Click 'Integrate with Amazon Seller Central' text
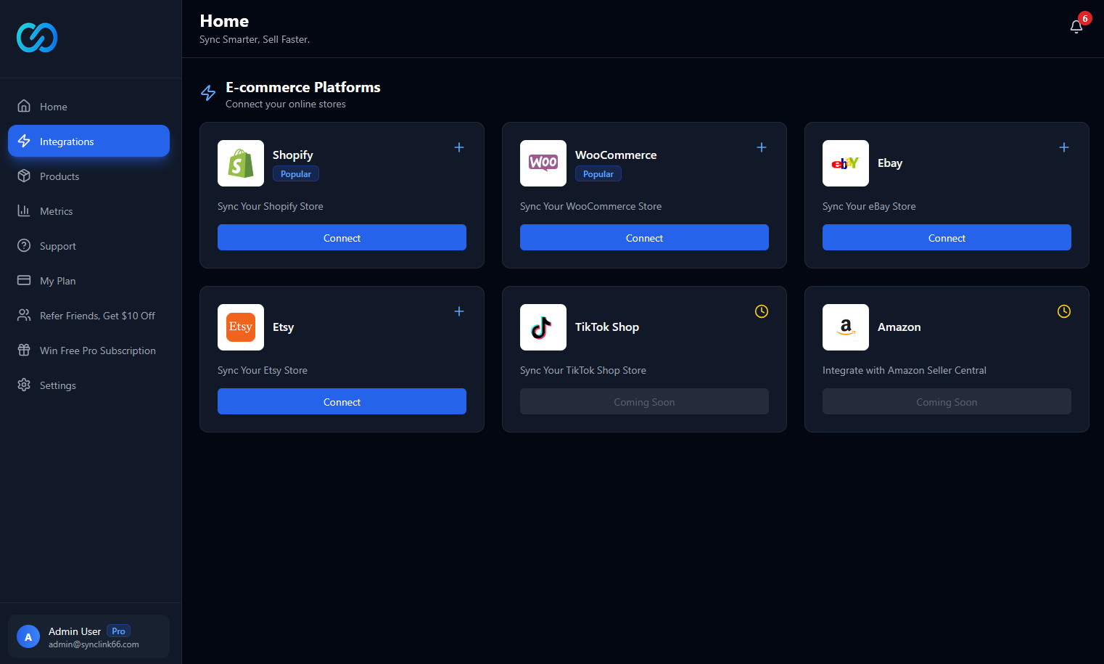Image resolution: width=1104 pixels, height=664 pixels. click(905, 370)
